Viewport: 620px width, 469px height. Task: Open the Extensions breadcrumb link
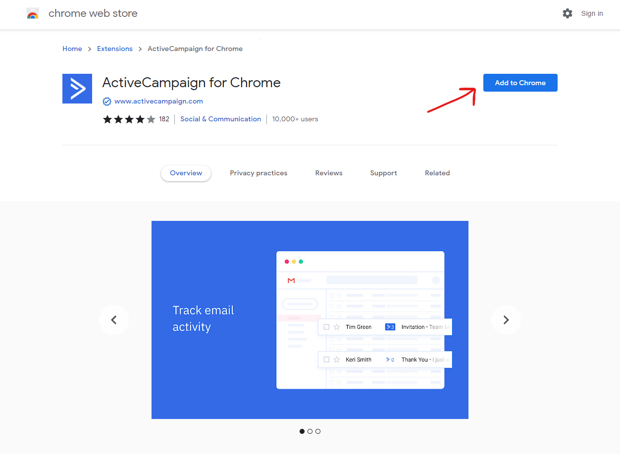[x=115, y=49]
